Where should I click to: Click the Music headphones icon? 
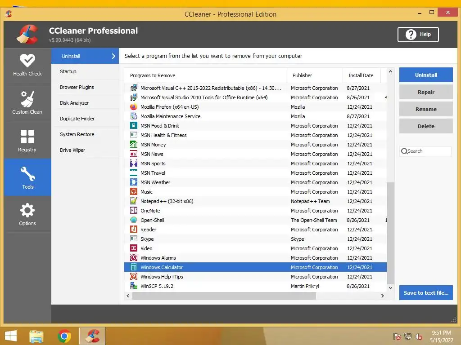pos(133,192)
